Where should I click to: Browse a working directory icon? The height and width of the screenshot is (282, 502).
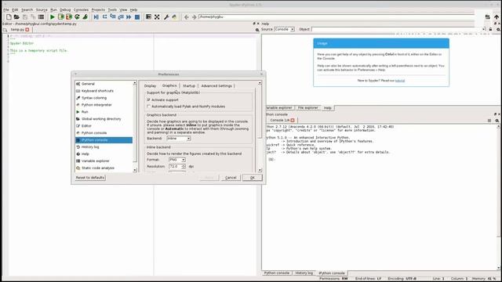(x=487, y=17)
